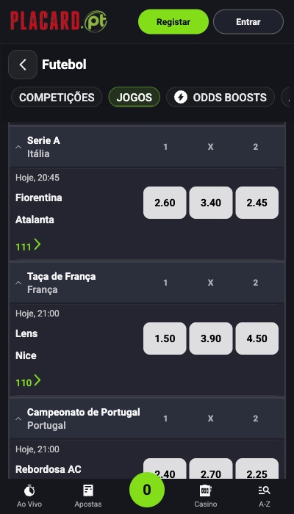Image resolution: width=294 pixels, height=514 pixels.
Task: Select Atalanta win odds 2.45
Action: [257, 203]
